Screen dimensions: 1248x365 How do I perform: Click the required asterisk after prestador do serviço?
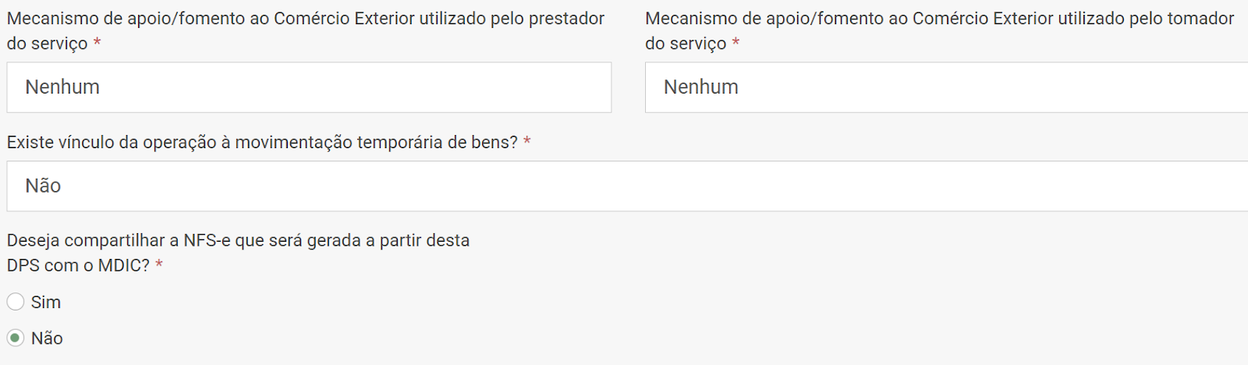pyautogui.click(x=97, y=44)
